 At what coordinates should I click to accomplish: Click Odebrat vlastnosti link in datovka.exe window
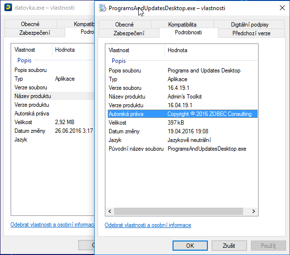[x=52, y=225]
